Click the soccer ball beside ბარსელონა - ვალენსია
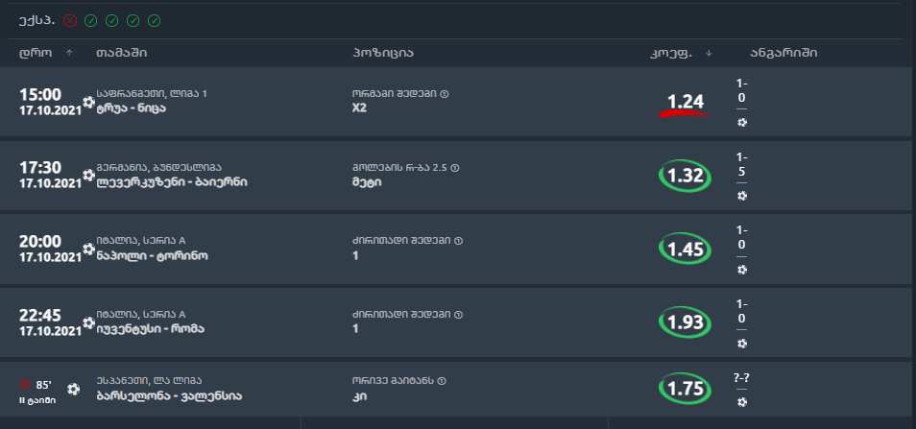916x429 pixels. click(x=74, y=390)
